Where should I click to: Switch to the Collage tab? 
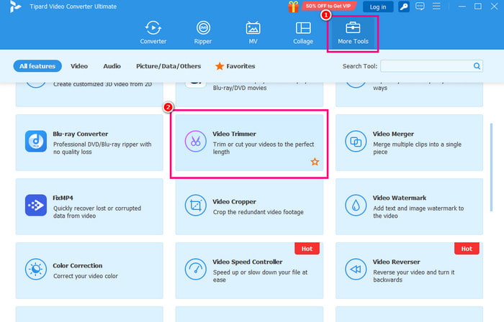click(303, 33)
